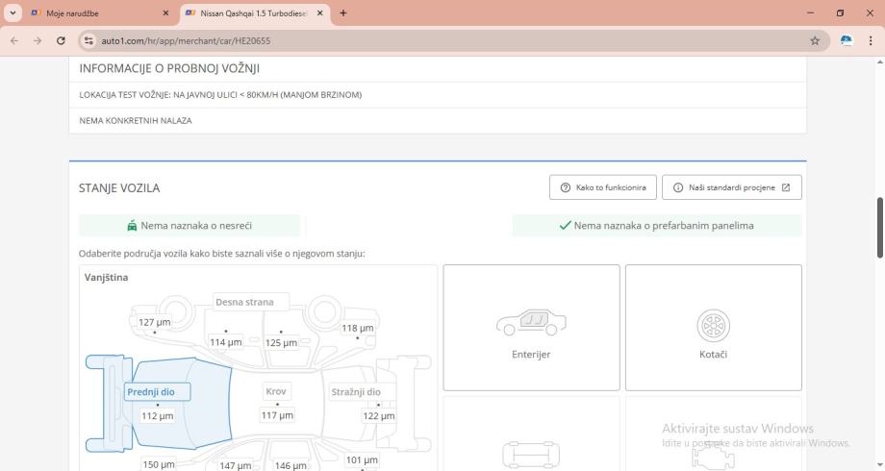Click the INFORMACIJE O PROBNOJ VOŽNJI heading
Screen dimensions: 885x471
click(x=169, y=68)
